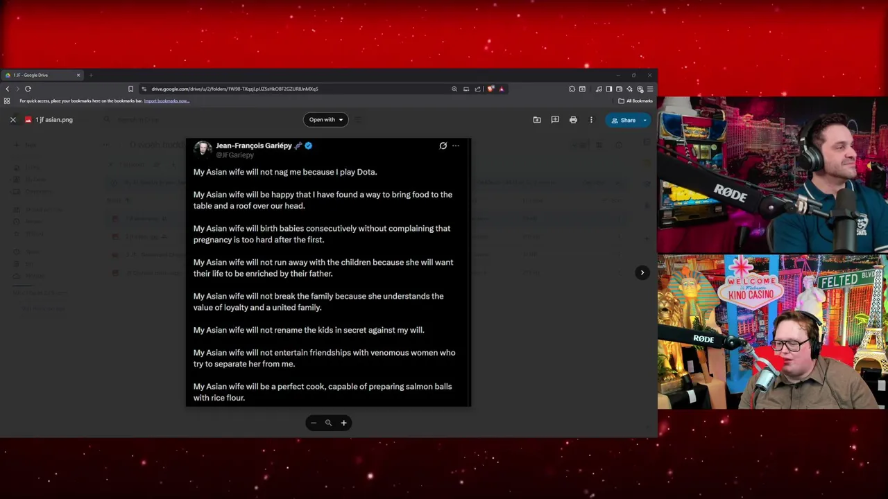888x499 pixels.
Task: Click the name Jean-François Gariépy
Action: (254, 146)
